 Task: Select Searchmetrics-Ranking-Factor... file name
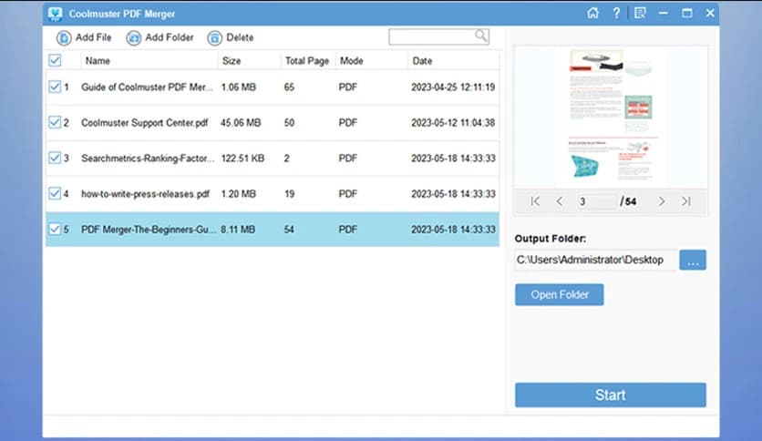148,159
